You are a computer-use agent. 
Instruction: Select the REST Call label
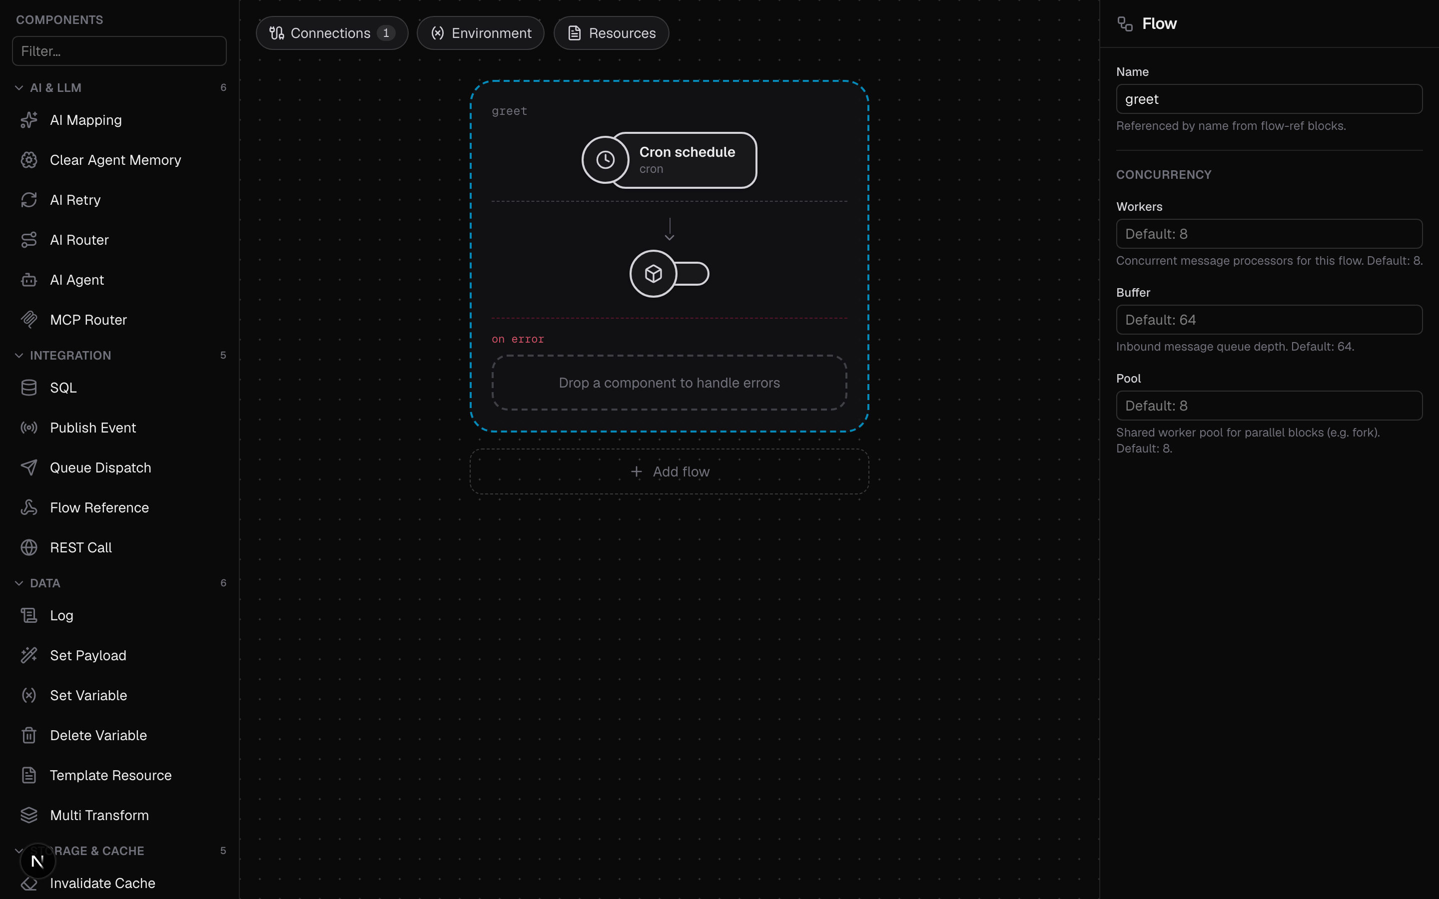[x=81, y=547]
